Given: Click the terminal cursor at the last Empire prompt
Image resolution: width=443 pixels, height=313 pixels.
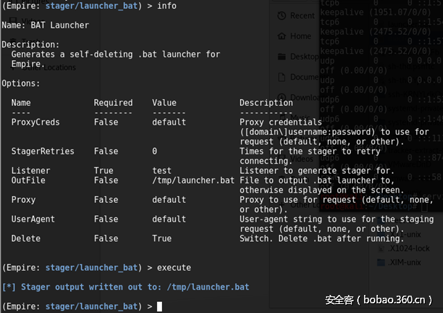Looking at the screenshot, I should point(159,306).
